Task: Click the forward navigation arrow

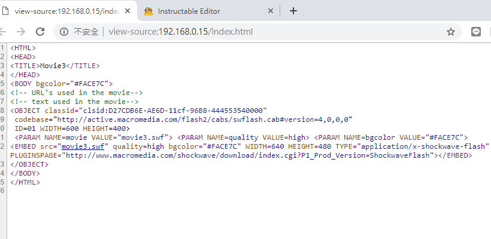Action: [x=21, y=32]
